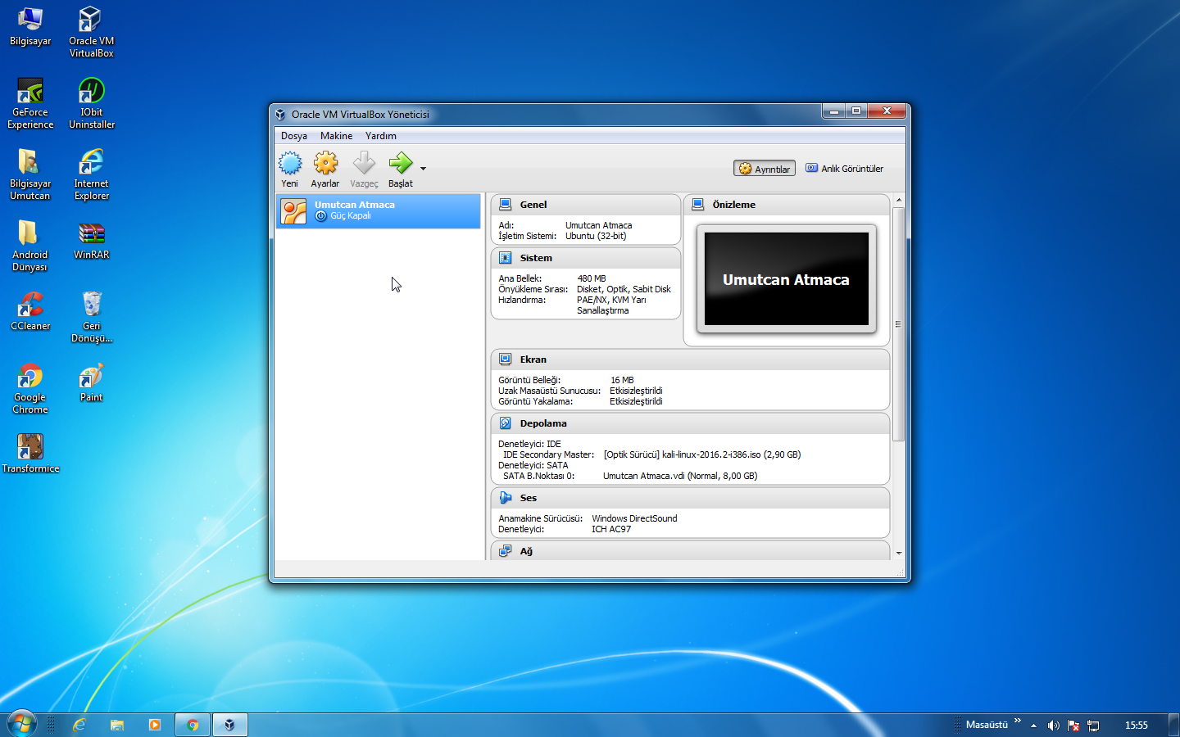Open Windows Media Player from the taskbar
The height and width of the screenshot is (737, 1180).
(155, 725)
